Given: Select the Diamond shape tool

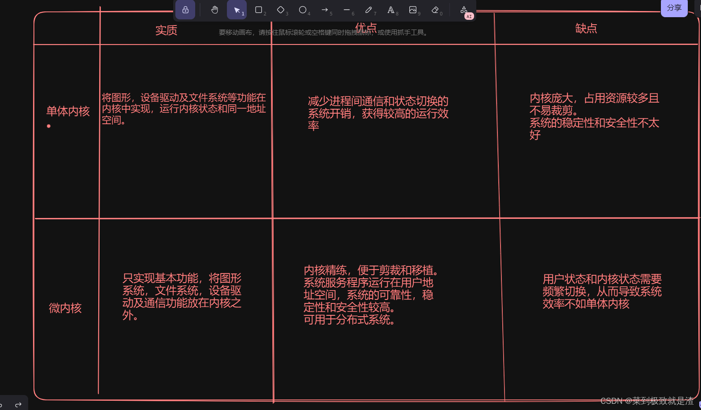Looking at the screenshot, I should point(281,10).
